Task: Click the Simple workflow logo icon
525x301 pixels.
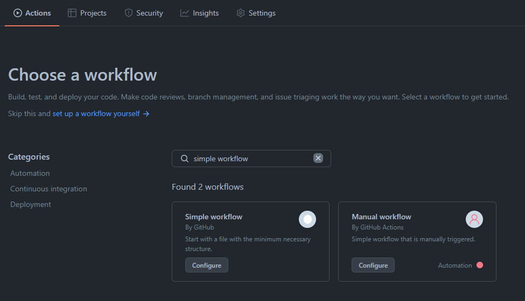Action: [307, 219]
